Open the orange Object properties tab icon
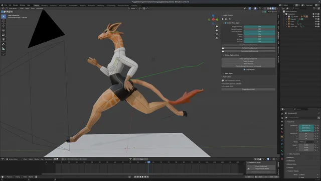Image resolution: width=321 pixels, height=181 pixels. [282, 137]
